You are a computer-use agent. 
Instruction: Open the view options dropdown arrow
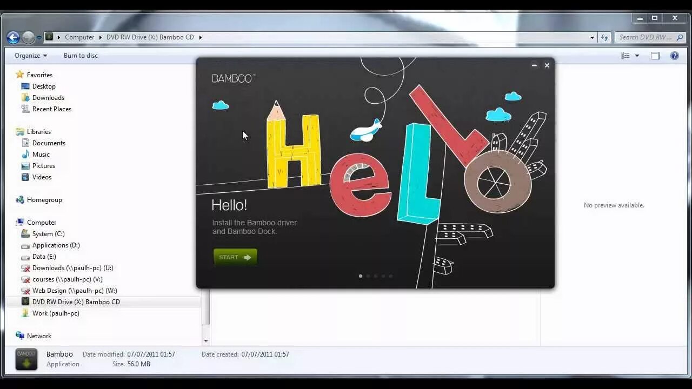coord(637,56)
